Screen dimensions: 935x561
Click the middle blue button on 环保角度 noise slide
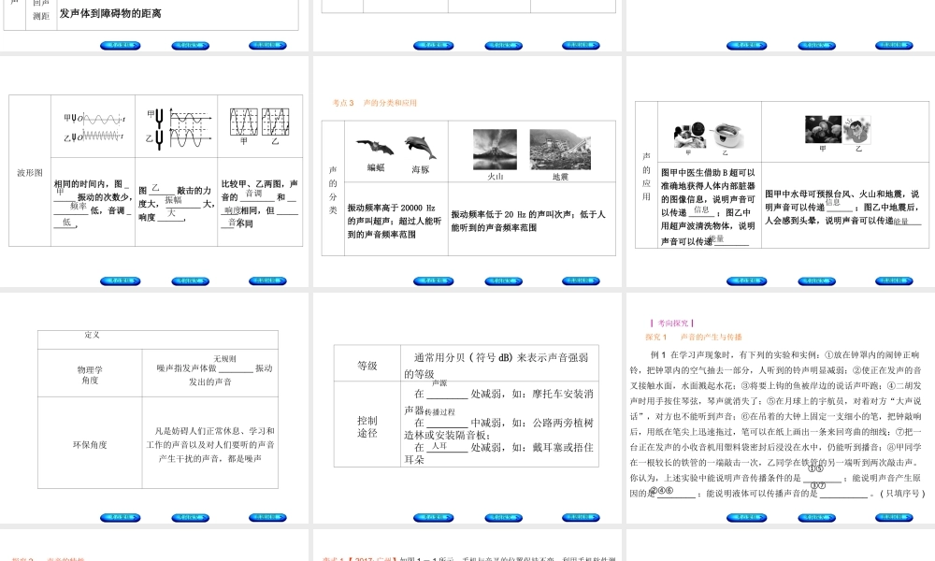pos(191,517)
